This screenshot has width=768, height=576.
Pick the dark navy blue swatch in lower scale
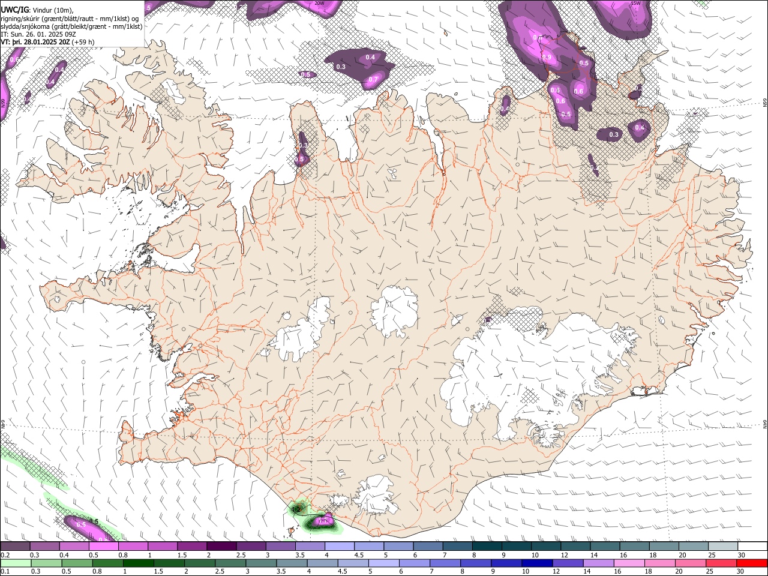click(536, 563)
